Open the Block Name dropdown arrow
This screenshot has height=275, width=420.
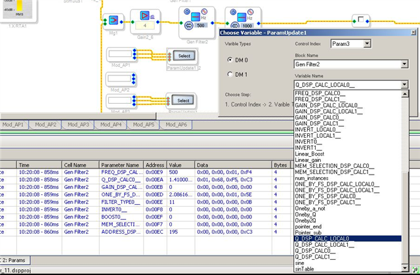click(404, 64)
